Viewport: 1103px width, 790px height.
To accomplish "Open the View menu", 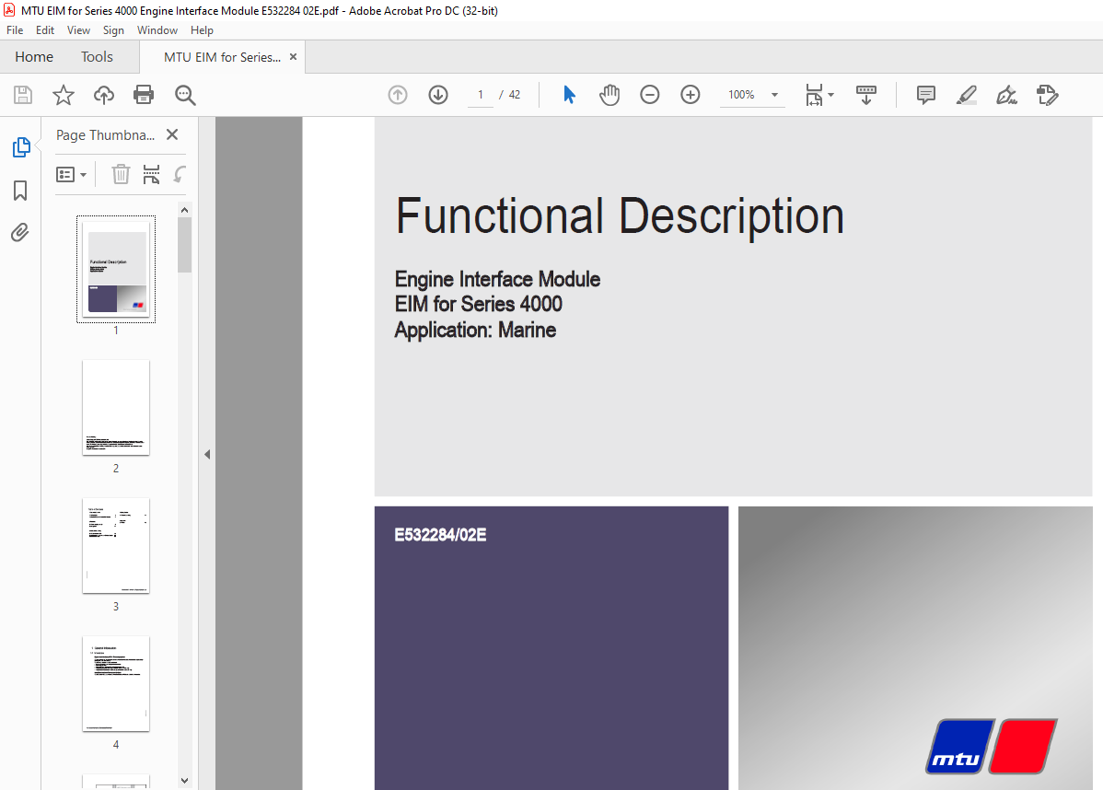I will coord(78,30).
